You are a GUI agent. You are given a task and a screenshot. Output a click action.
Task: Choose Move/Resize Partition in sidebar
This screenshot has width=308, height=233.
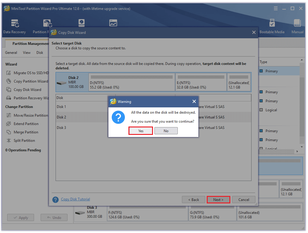(x=27, y=115)
